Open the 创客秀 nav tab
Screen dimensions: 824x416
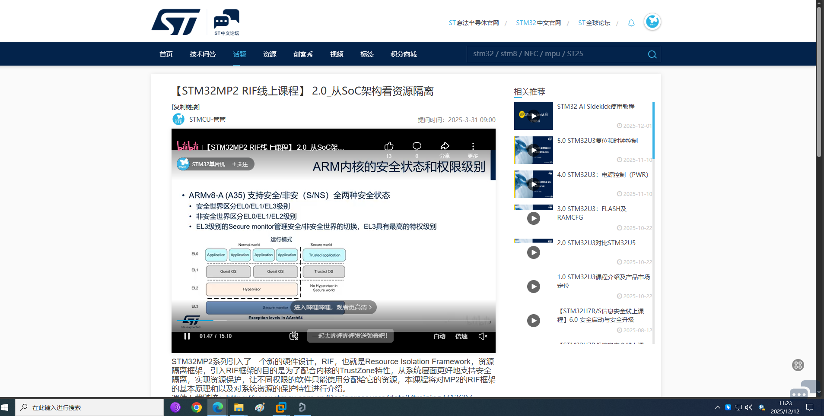303,54
